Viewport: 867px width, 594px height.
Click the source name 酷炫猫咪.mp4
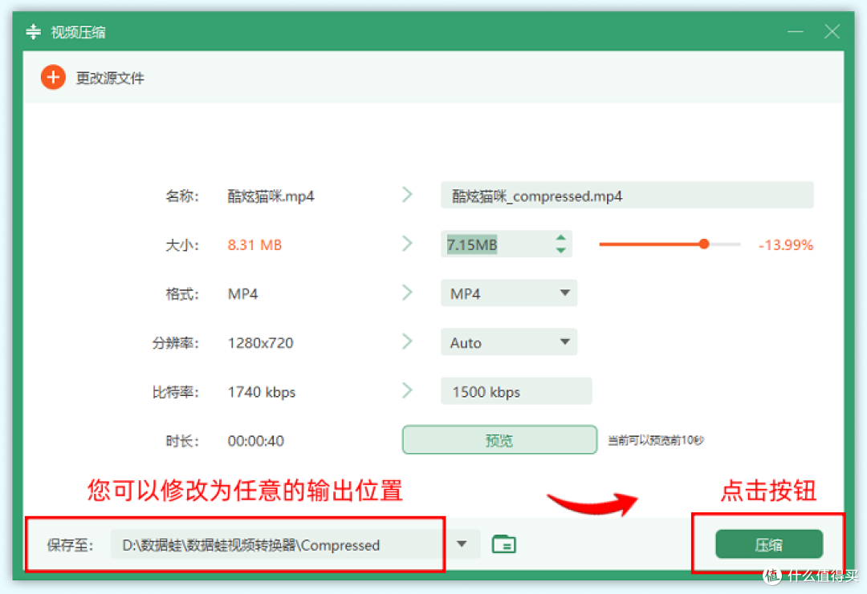(x=271, y=196)
